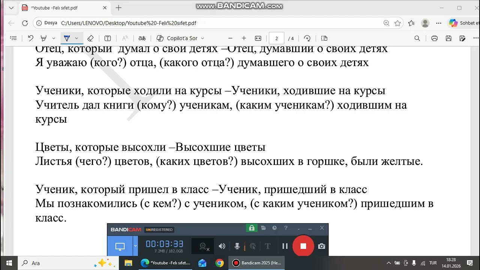Click the Copilot'a Sor button

(x=177, y=38)
